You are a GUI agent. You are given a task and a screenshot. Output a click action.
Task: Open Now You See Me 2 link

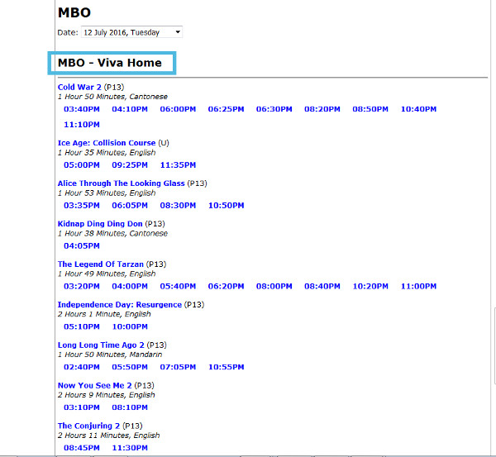[x=94, y=386]
